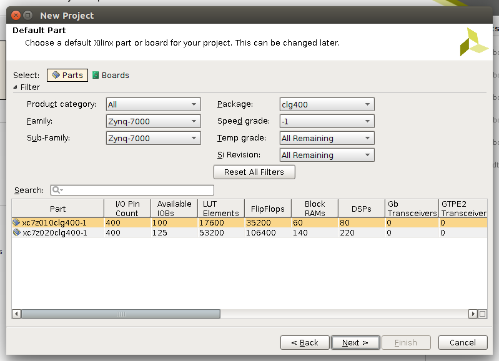Sort by GTPE2 Transceiver column header
The width and height of the screenshot is (499, 361).
[x=463, y=209]
